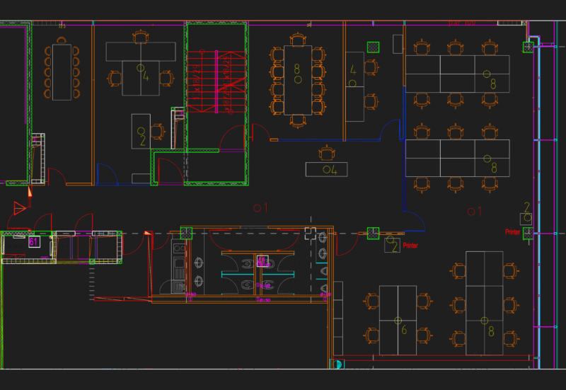Click the "4" label on the narrow two-chair desk
Screen dimensions: 566x390
(353, 70)
